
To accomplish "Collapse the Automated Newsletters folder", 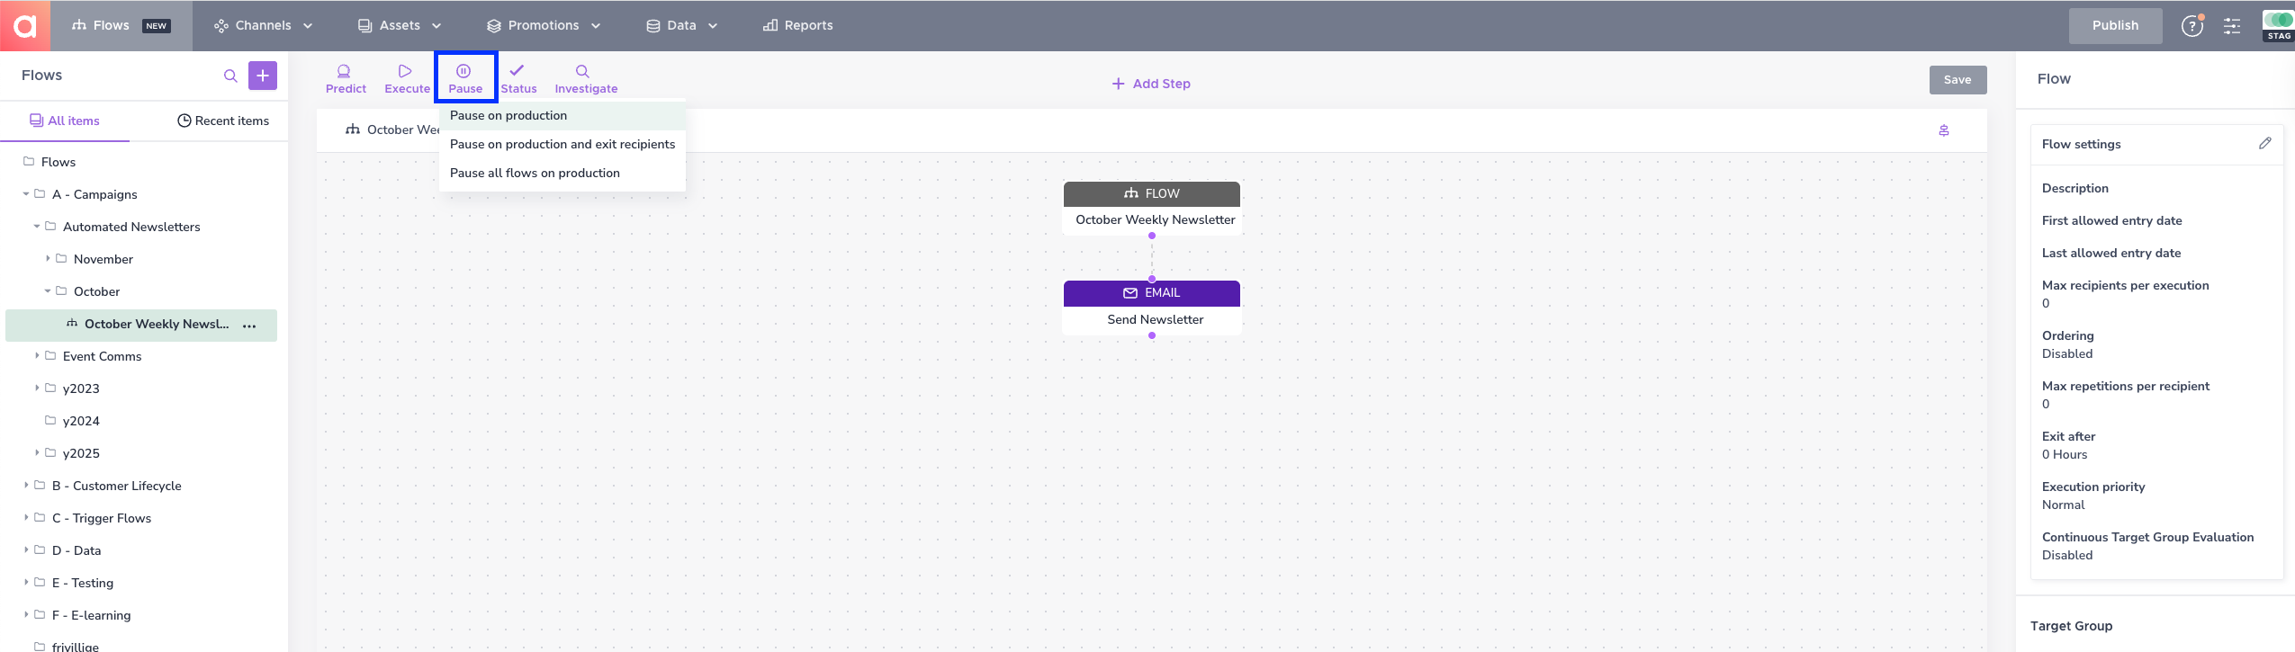I will click(37, 226).
